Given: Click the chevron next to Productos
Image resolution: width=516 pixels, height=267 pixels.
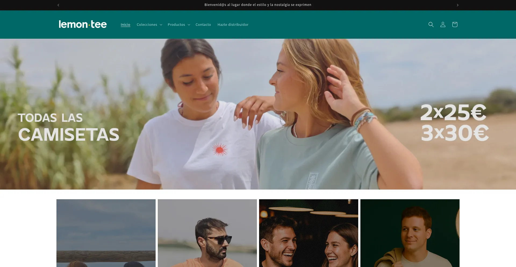Looking at the screenshot, I should click(x=189, y=25).
